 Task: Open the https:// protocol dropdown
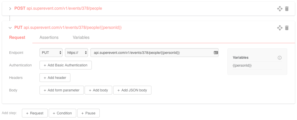click(x=76, y=53)
